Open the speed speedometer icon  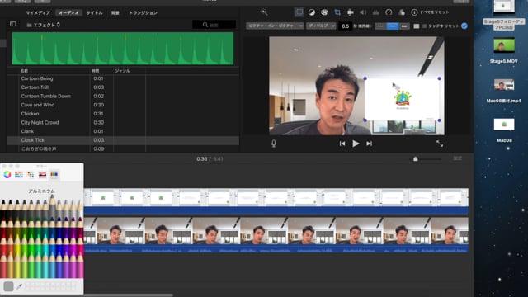click(x=389, y=12)
